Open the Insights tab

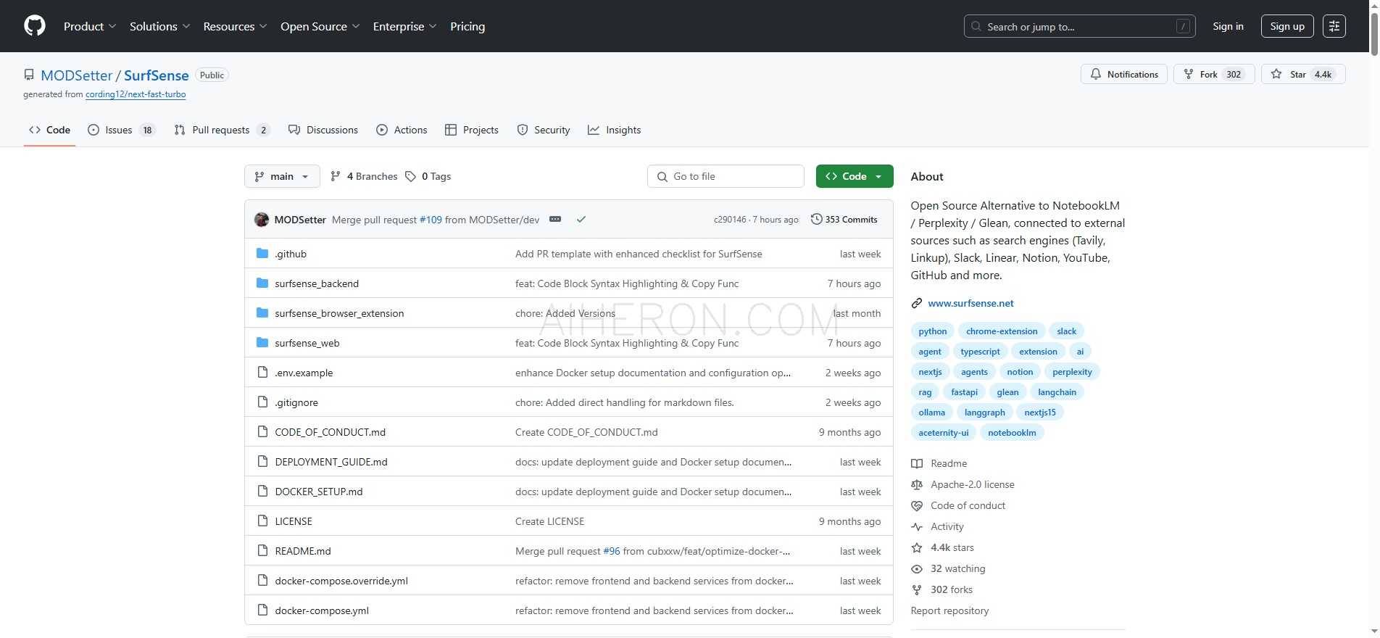[615, 130]
